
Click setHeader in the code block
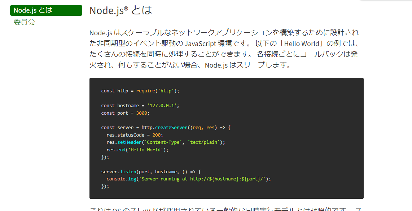point(131,142)
